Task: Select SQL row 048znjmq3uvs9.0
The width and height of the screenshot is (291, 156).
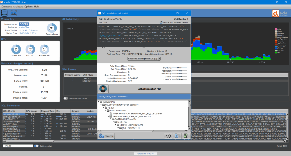Action: (x=50, y=129)
